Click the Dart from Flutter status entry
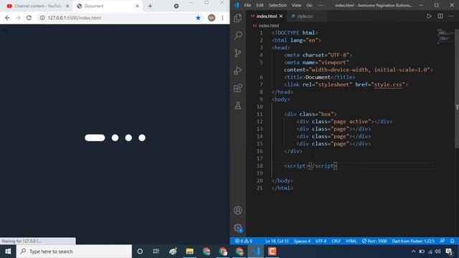Viewport: 459px width, 258px height. 413,241
